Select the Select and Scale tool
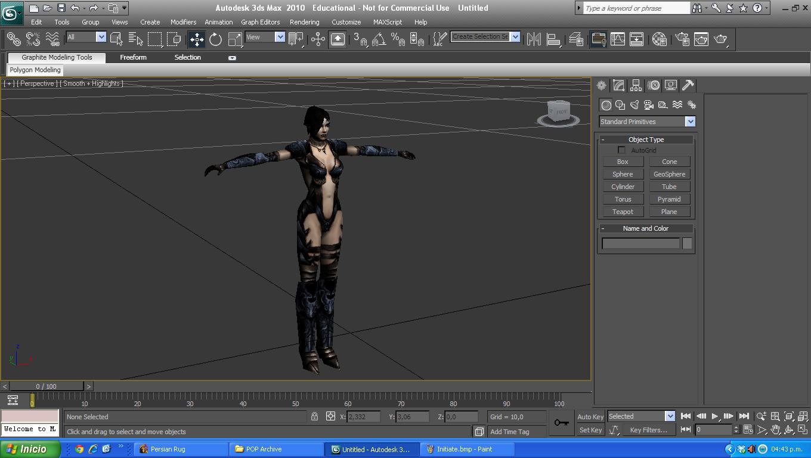Screen dimensions: 811x458 235,39
